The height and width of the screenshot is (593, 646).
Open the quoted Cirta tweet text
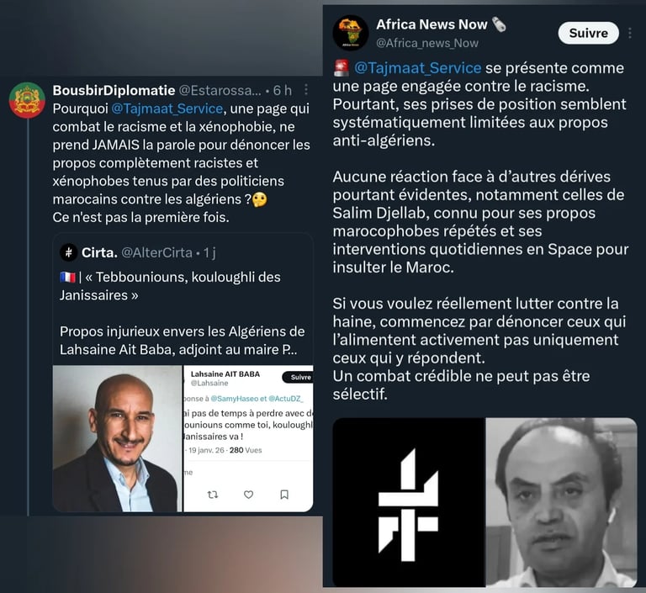coord(183,313)
